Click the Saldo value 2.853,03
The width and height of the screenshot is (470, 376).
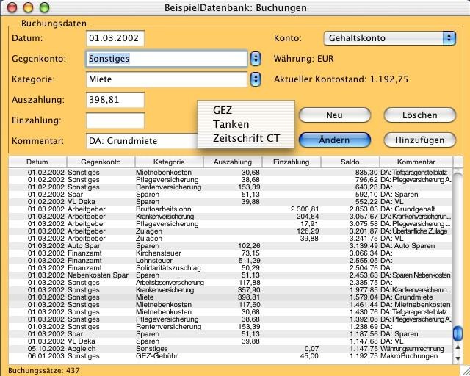coord(364,209)
